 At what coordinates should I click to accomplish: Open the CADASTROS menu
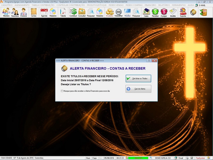click(7, 5)
